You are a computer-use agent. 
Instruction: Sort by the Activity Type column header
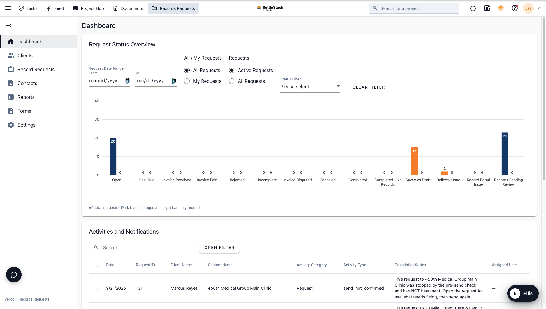click(x=355, y=265)
